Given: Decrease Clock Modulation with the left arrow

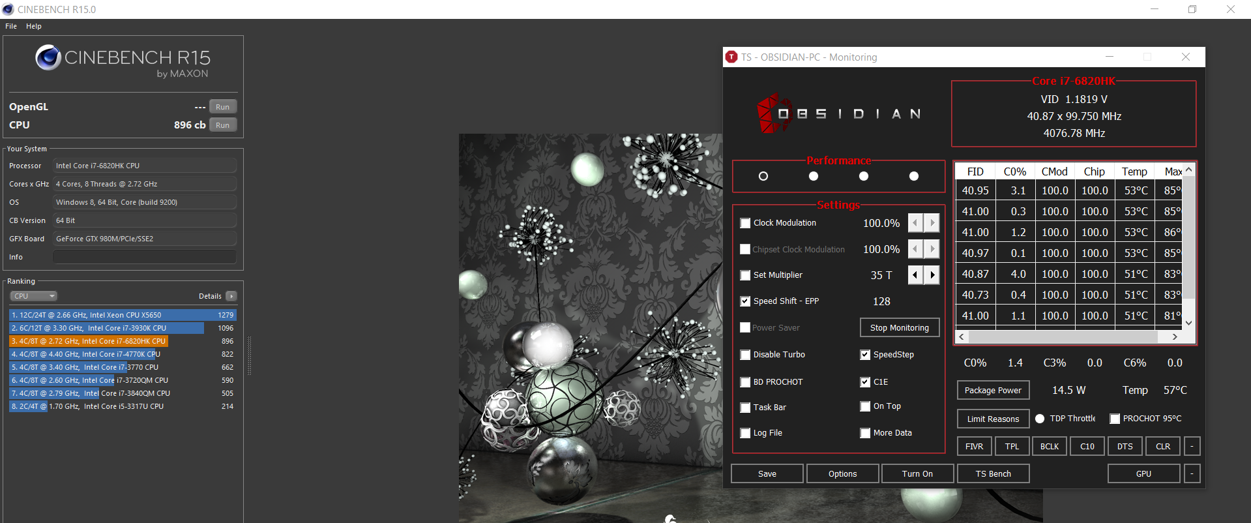Looking at the screenshot, I should tap(915, 223).
